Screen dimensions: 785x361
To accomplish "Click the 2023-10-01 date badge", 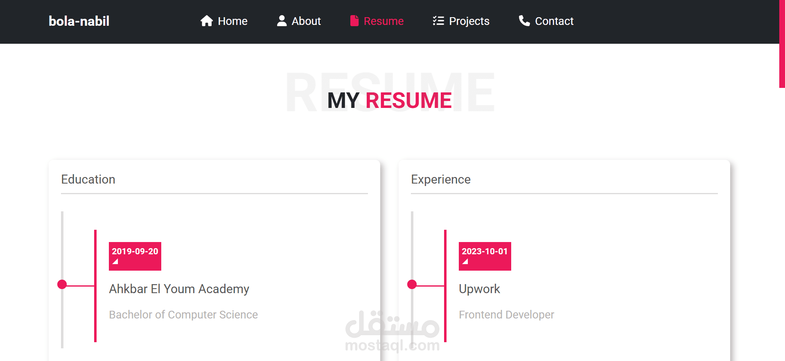I will (485, 256).
